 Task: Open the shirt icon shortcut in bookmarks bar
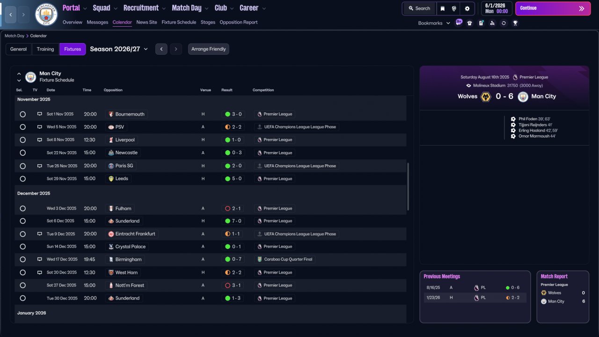pos(470,23)
